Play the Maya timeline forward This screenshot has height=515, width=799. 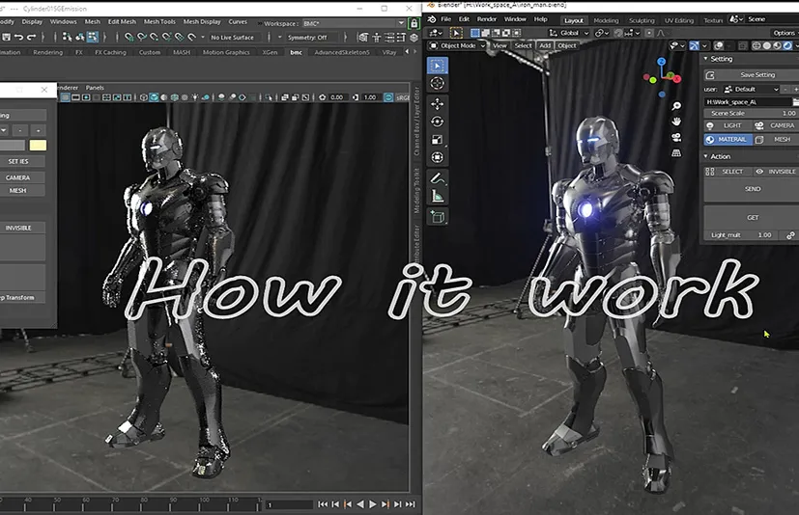373,504
